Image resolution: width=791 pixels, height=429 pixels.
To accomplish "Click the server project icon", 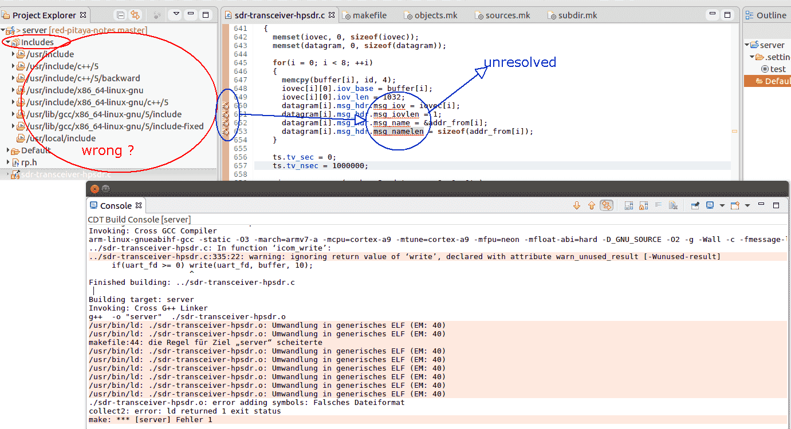I will pyautogui.click(x=11, y=30).
